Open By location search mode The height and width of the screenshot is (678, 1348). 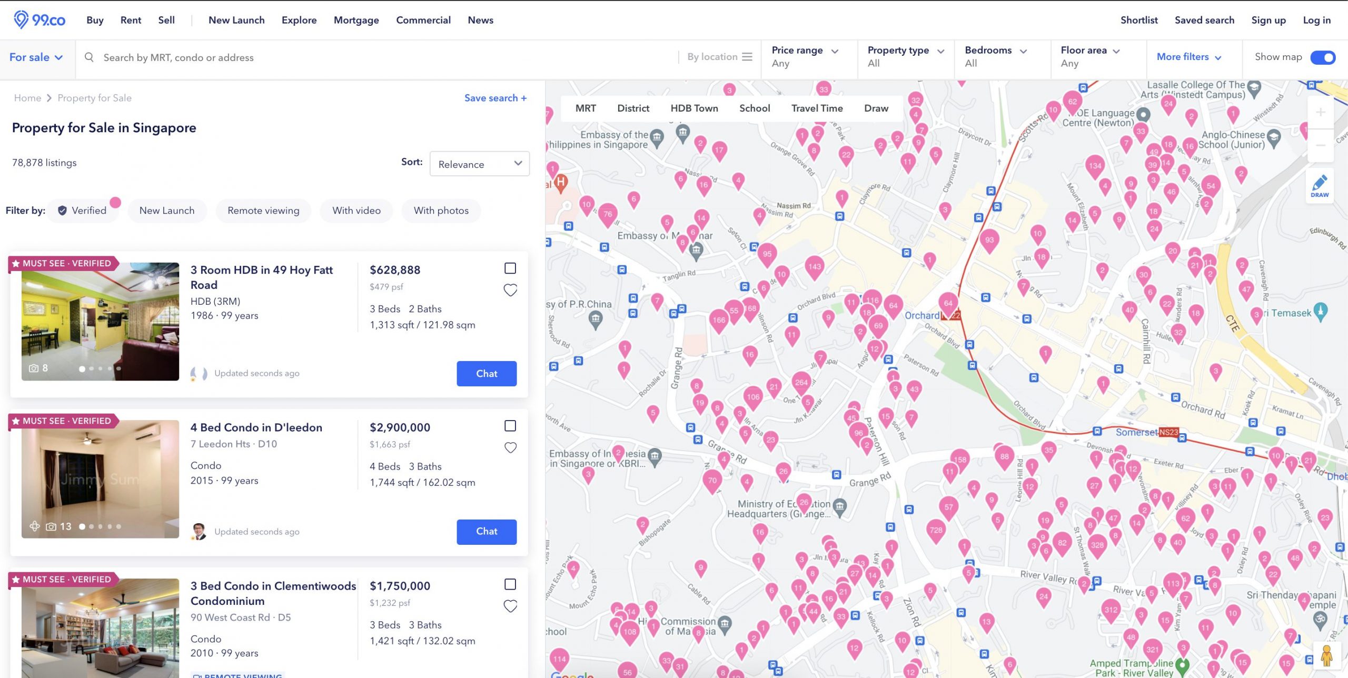[719, 57]
